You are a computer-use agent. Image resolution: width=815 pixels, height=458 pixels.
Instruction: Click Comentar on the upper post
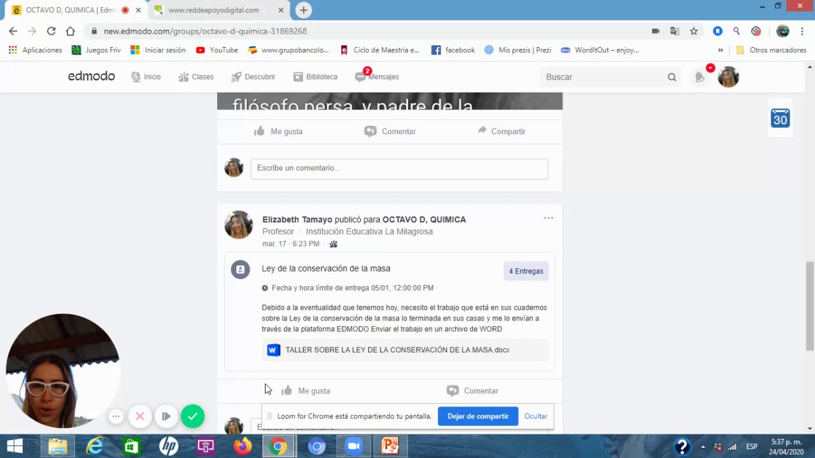tap(390, 131)
